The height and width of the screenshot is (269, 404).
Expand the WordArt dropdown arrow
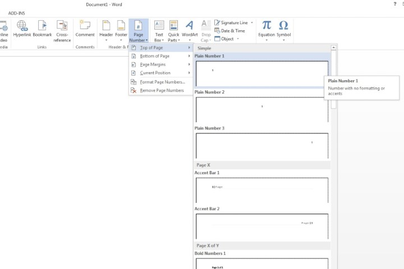(x=190, y=40)
